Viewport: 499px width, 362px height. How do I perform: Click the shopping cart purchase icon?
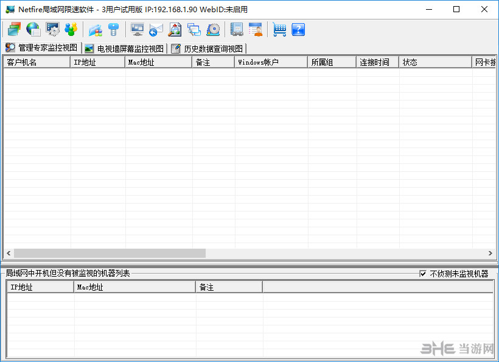(x=279, y=29)
